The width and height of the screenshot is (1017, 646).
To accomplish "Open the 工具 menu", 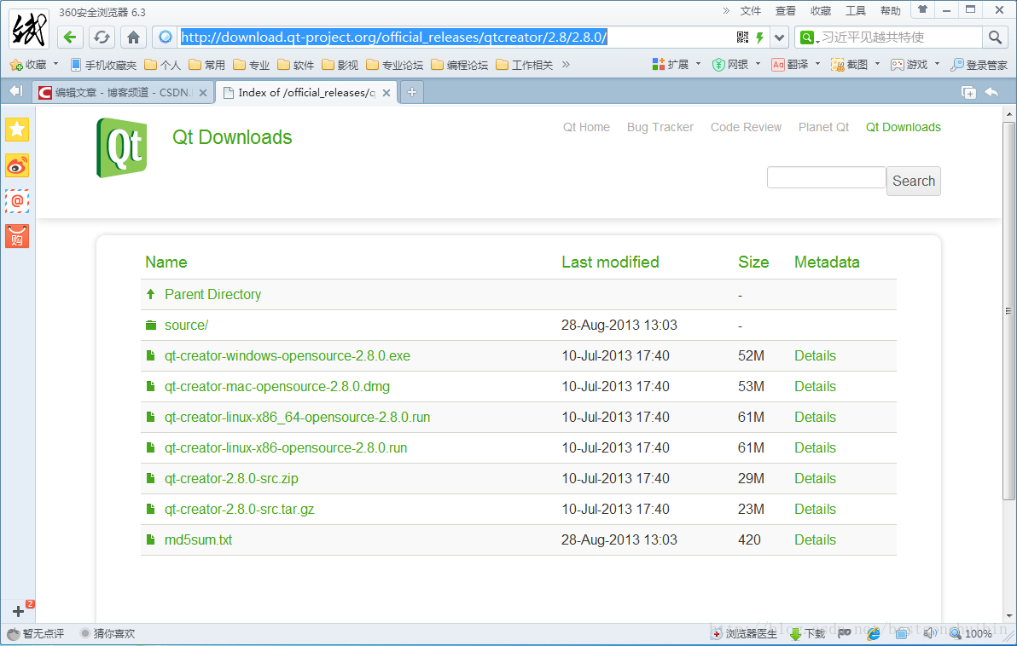I will [x=856, y=11].
